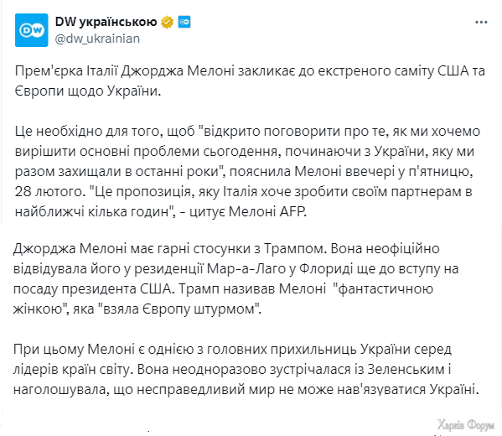Viewport: 502px width, 436px height.
Task: Open the three-dot more options menu
Action: (481, 22)
